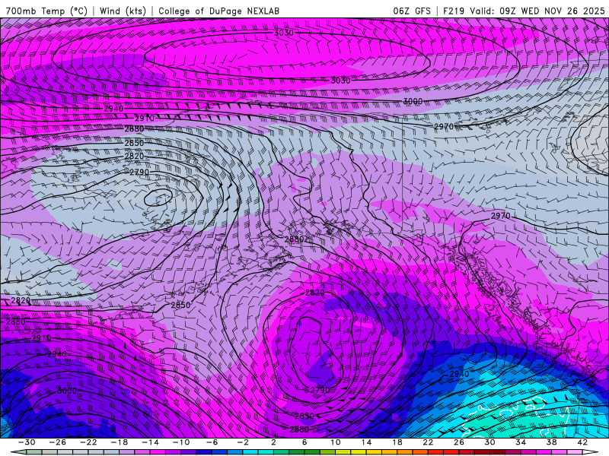Click the "Wind (kts)" header text
This screenshot has height=456, width=609.
123,11
